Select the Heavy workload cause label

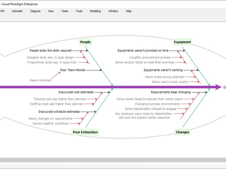click(40, 80)
